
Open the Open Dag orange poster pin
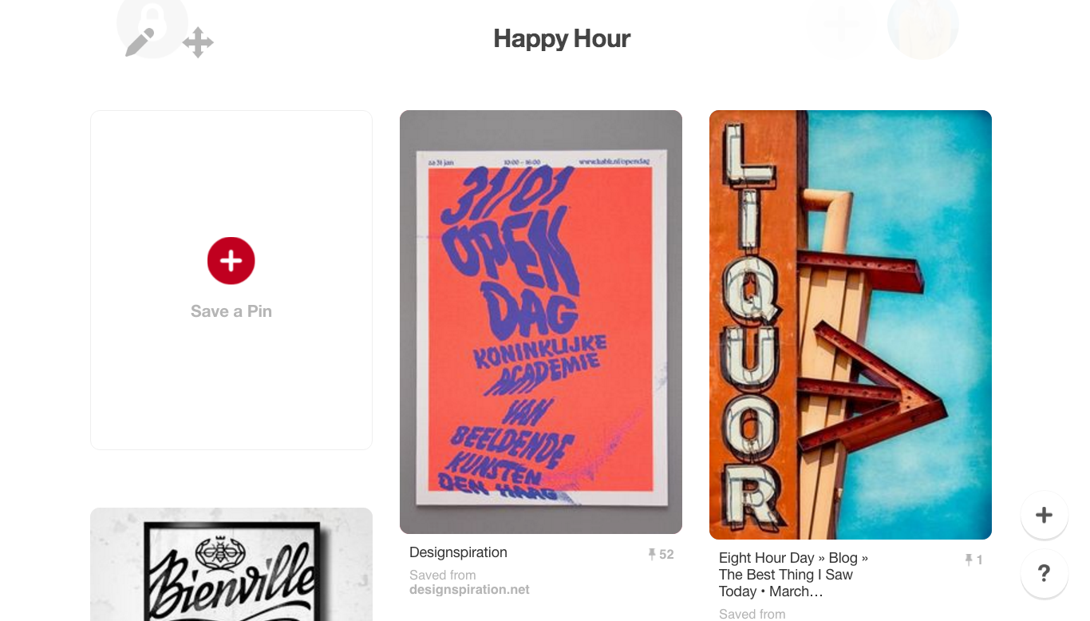tap(541, 322)
